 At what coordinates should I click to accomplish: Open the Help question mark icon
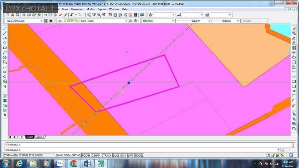142,15
